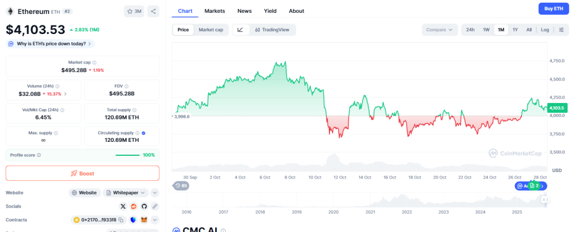Image resolution: width=571 pixels, height=232 pixels.
Task: Switch to the TradingView chart mode
Action: (x=272, y=29)
